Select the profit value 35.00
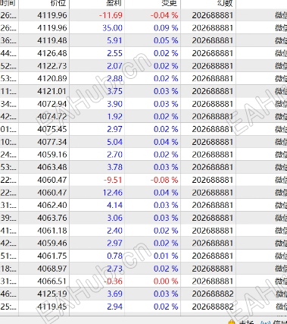This screenshot has height=324, width=287. tap(112, 28)
